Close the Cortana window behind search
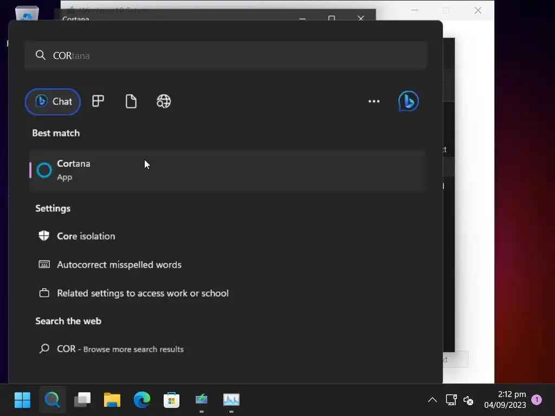Screen dimensions: 555x416 point(360,18)
